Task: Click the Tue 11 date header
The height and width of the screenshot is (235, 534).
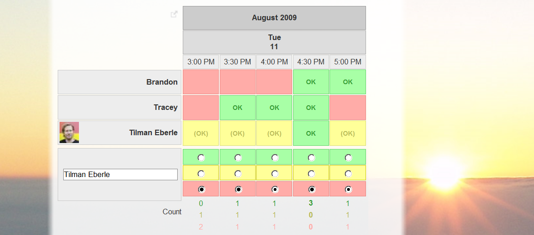Action: click(x=274, y=42)
